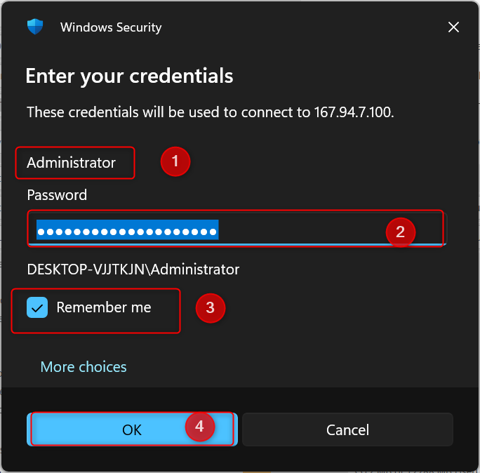Click the Windows Security shield icon
Viewport: 480px width, 473px height.
35,27
